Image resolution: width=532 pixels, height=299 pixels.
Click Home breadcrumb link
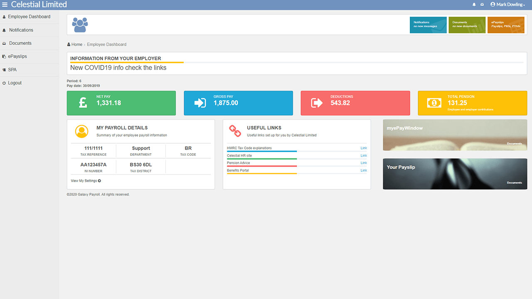(77, 44)
